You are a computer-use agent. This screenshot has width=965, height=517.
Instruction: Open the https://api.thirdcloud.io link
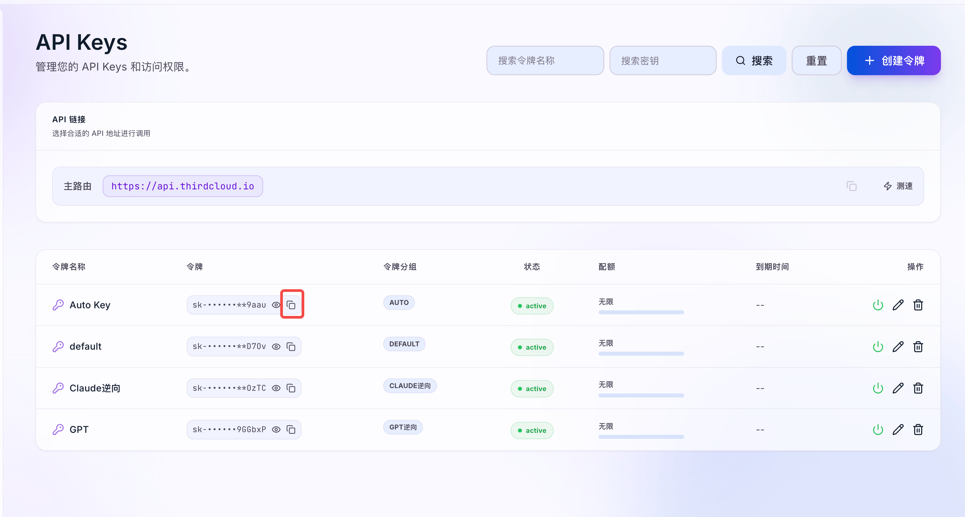(183, 186)
